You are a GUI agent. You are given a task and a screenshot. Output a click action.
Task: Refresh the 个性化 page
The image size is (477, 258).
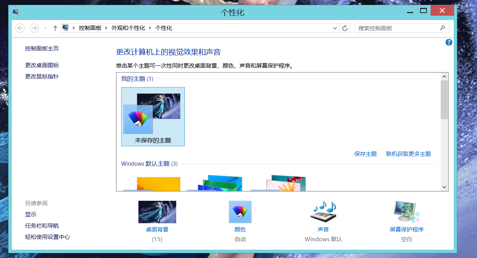pyautogui.click(x=345, y=28)
